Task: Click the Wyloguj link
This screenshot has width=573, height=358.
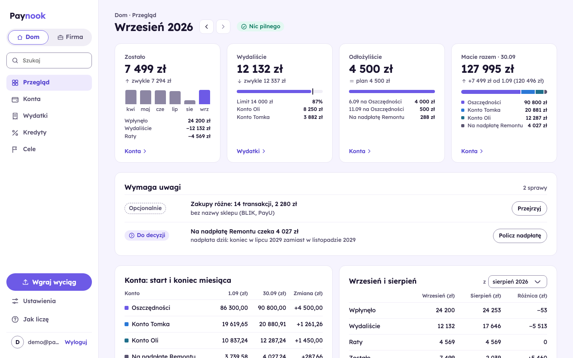Action: coord(76,342)
